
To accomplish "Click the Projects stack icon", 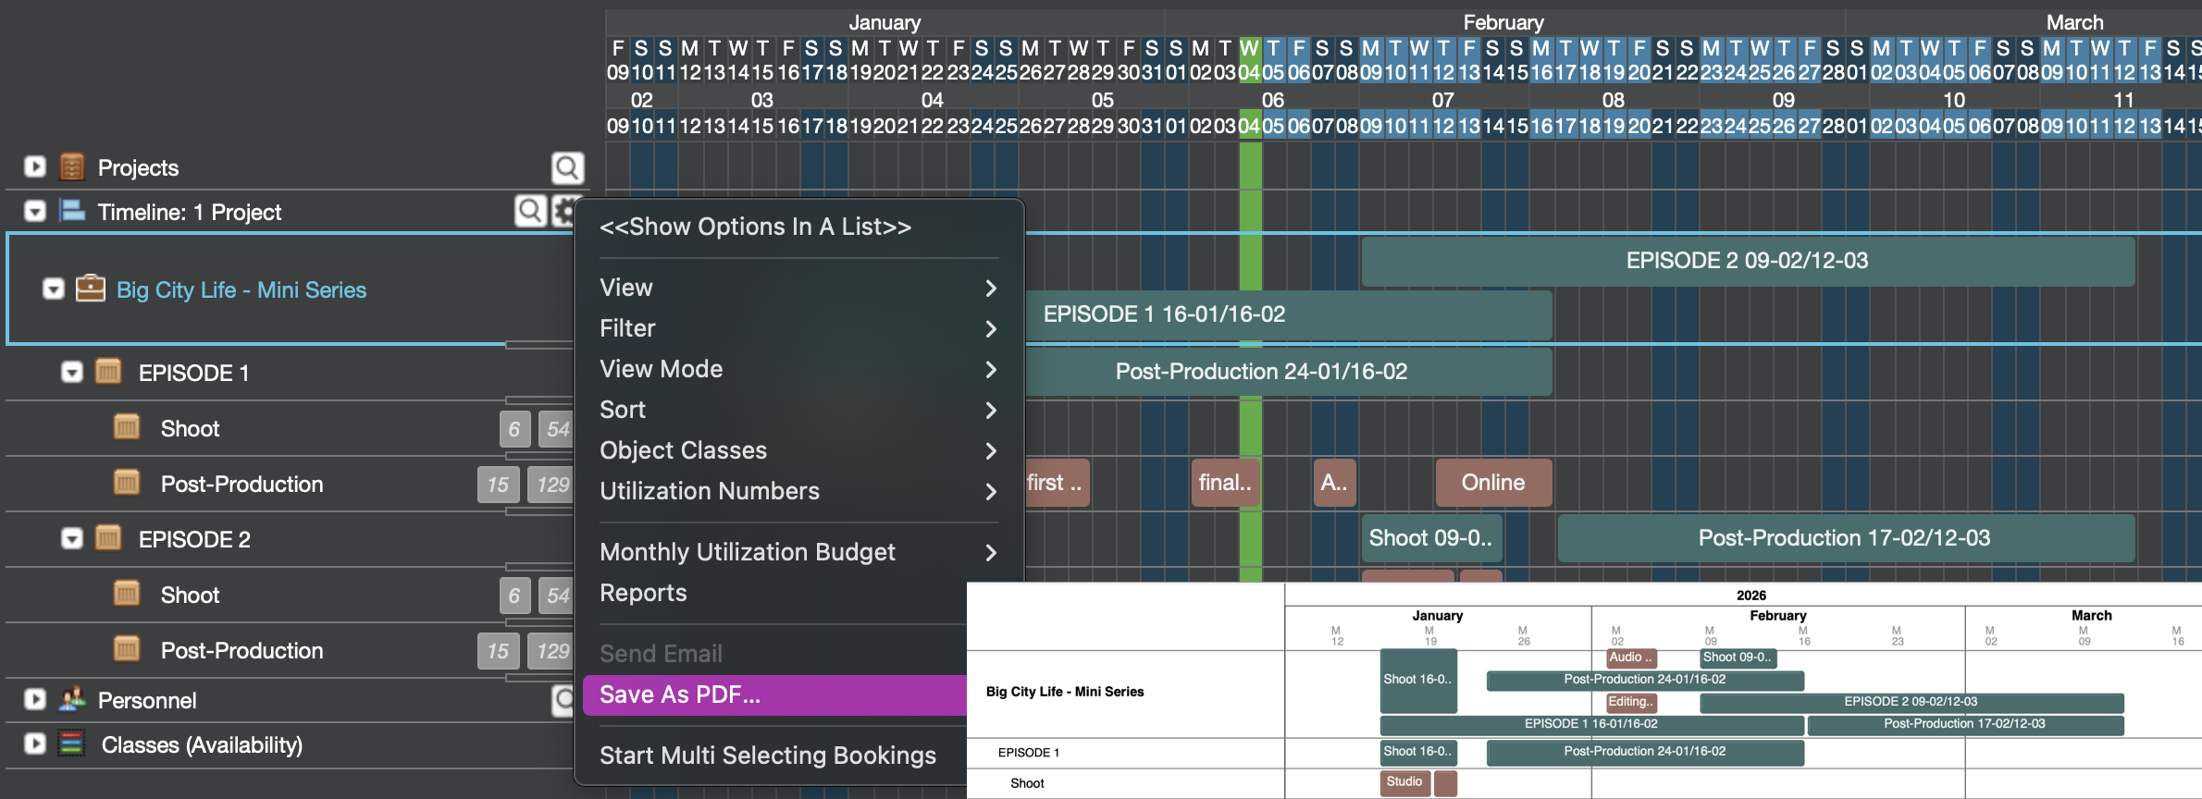I will point(72,166).
